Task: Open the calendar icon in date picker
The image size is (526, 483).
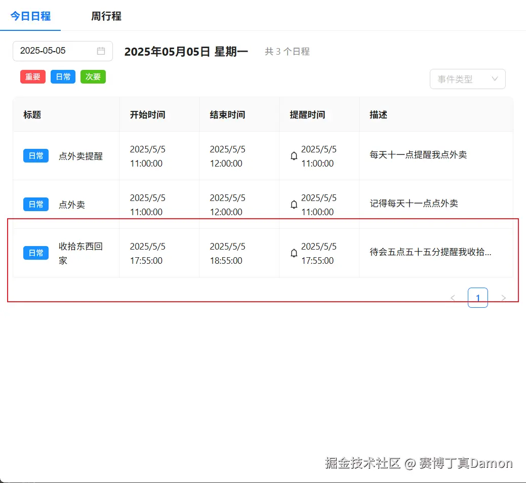Action: coord(101,51)
